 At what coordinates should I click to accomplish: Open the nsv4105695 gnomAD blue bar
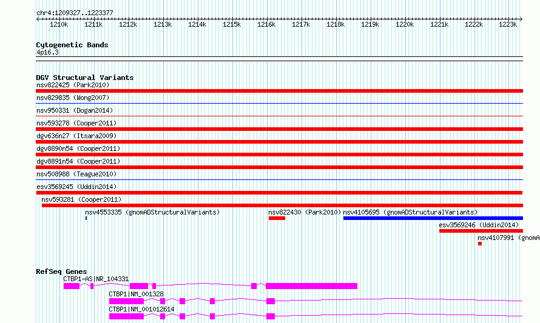point(433,218)
